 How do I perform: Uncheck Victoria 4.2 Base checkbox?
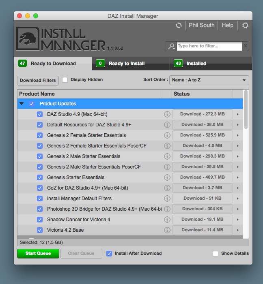pyautogui.click(x=40, y=230)
